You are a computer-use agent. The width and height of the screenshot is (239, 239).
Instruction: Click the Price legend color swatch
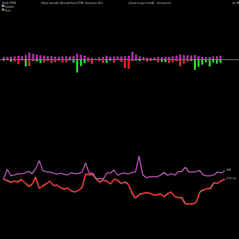[3, 10]
